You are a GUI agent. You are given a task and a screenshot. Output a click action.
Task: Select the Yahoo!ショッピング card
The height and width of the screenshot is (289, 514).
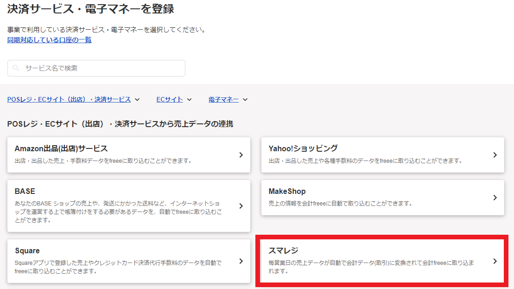click(382, 155)
